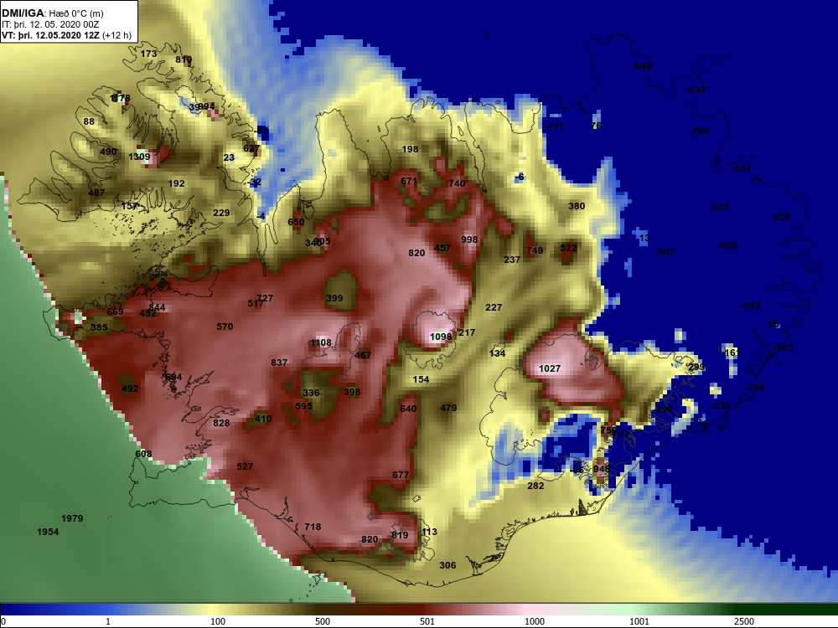
Task: Select the map value 749
Action: tap(535, 250)
